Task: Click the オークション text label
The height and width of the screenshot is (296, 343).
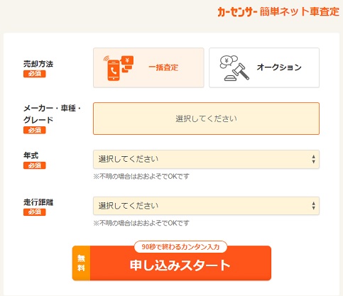Action: point(279,67)
